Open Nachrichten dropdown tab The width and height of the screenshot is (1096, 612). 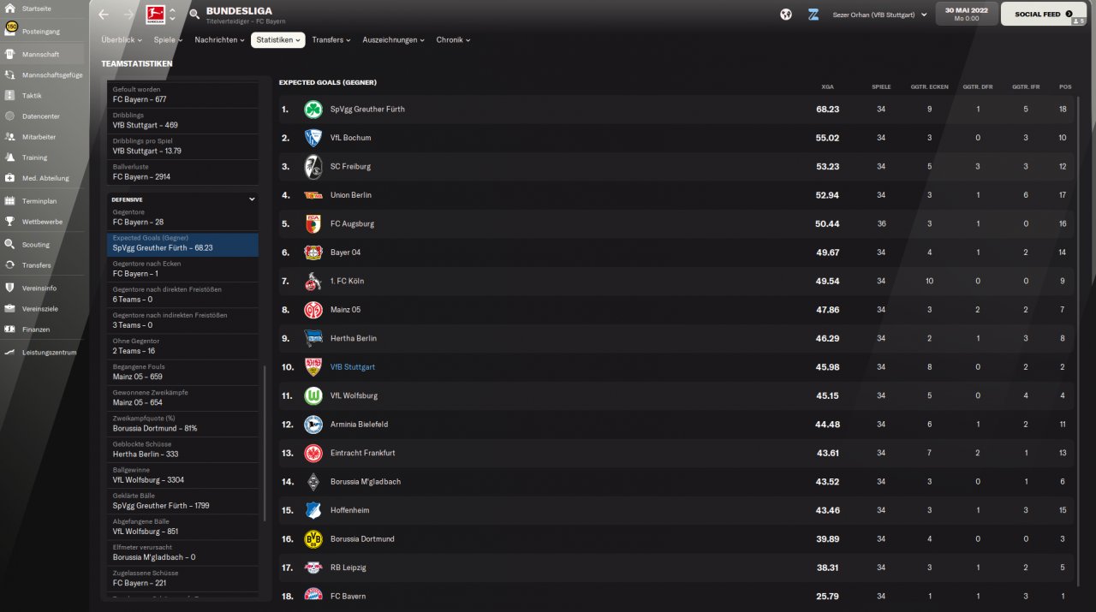218,39
